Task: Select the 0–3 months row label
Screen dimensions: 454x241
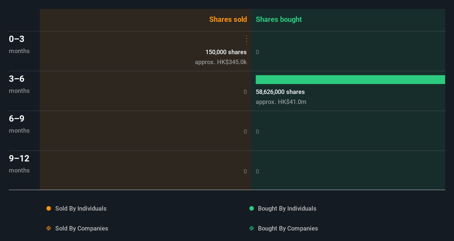Action: coord(19,44)
